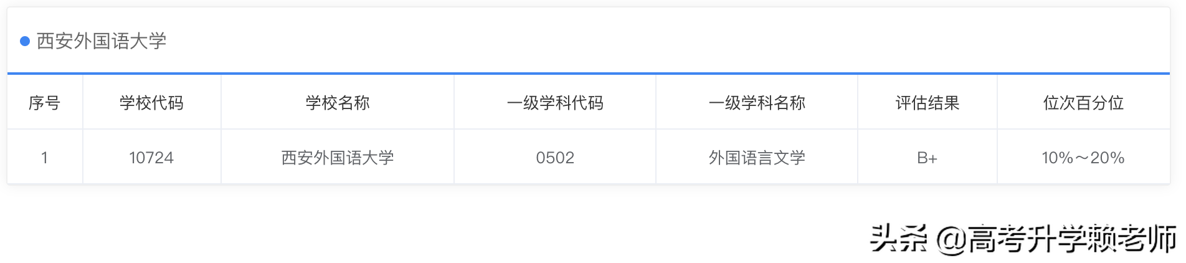
Task: Click the 位次百分位 column header
Action: (1083, 103)
